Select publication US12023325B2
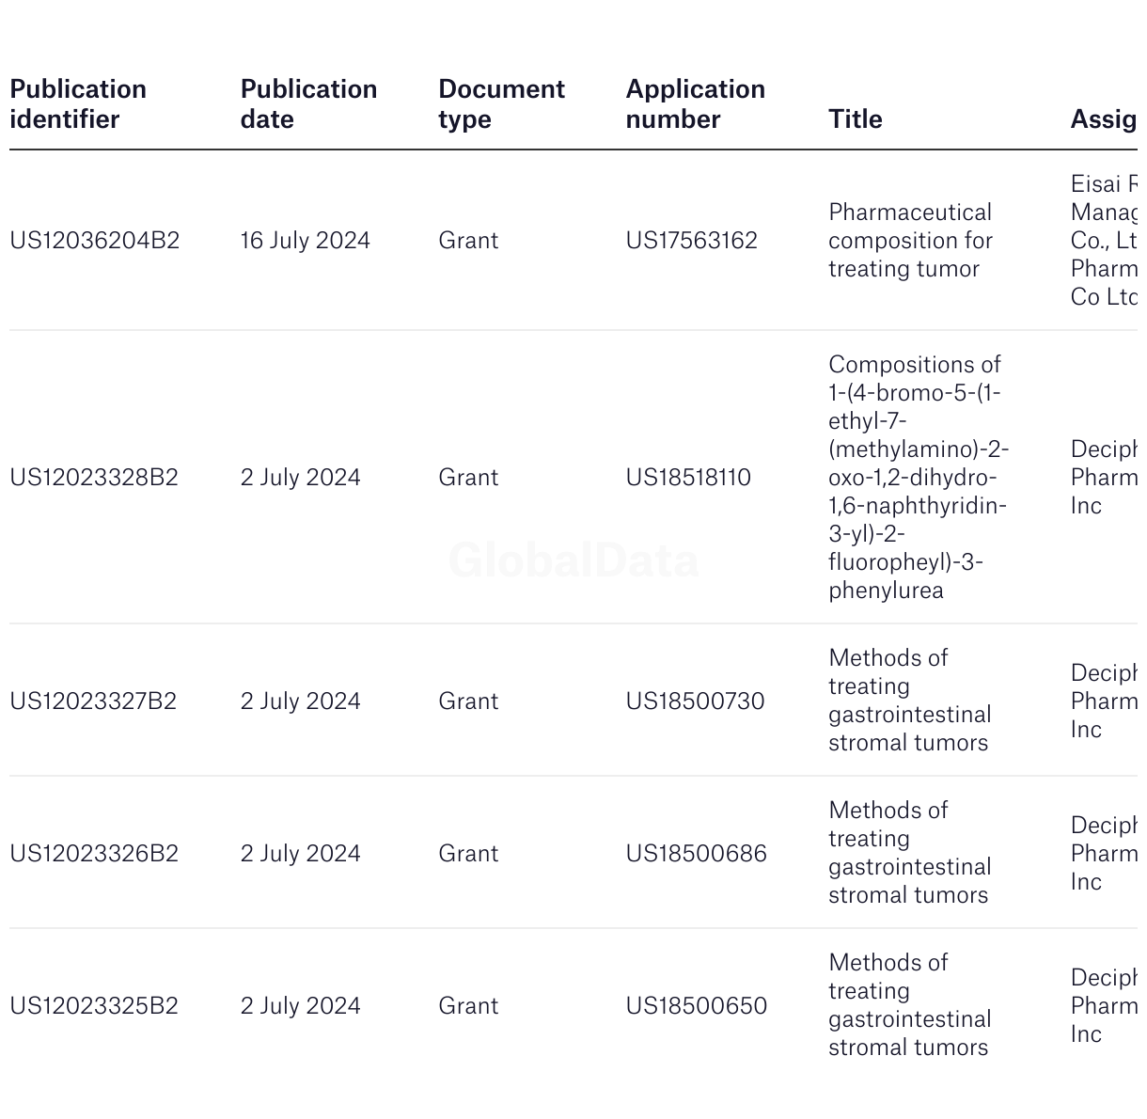The height and width of the screenshot is (1119, 1147). point(94,1006)
